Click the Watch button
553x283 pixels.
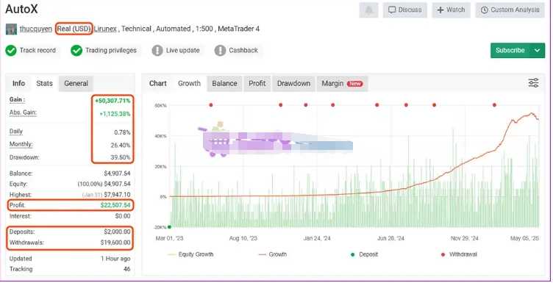coord(451,10)
